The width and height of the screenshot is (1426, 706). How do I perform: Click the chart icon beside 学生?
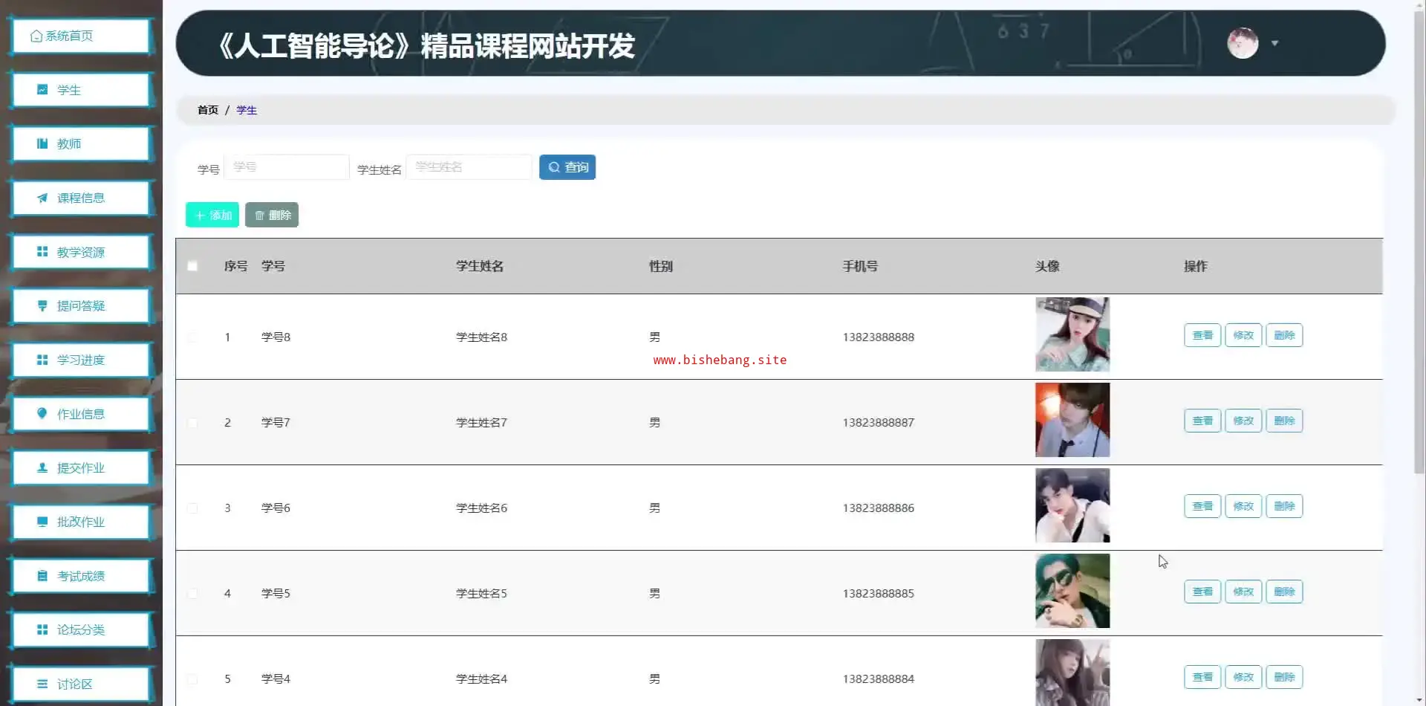click(x=42, y=90)
